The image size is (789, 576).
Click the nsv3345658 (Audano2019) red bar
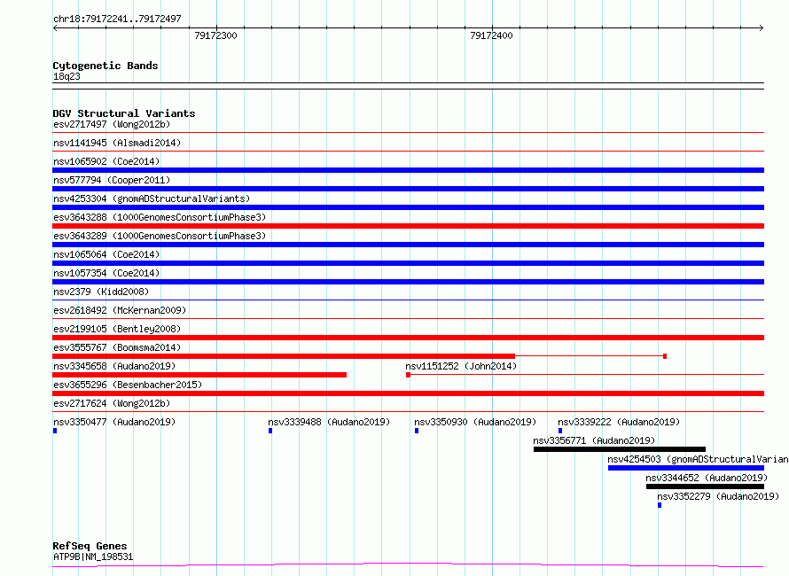click(199, 375)
